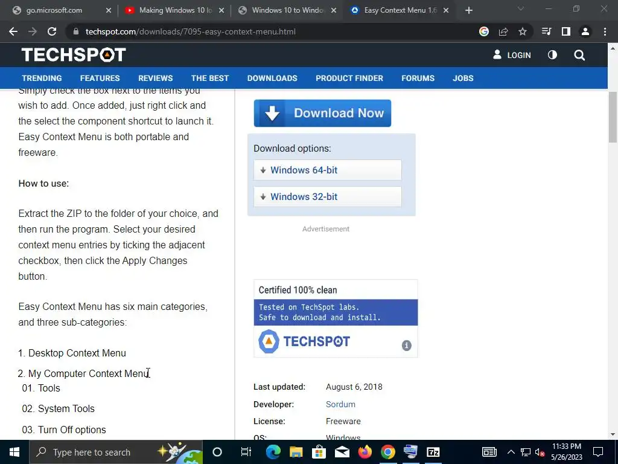
Task: Go back to the previous page
Action: coord(13,31)
